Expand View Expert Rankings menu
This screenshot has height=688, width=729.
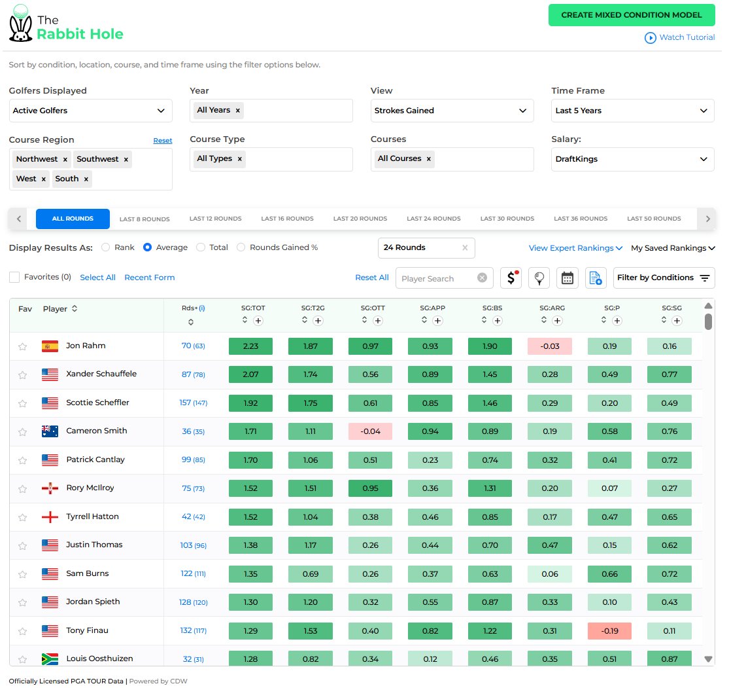click(x=575, y=248)
